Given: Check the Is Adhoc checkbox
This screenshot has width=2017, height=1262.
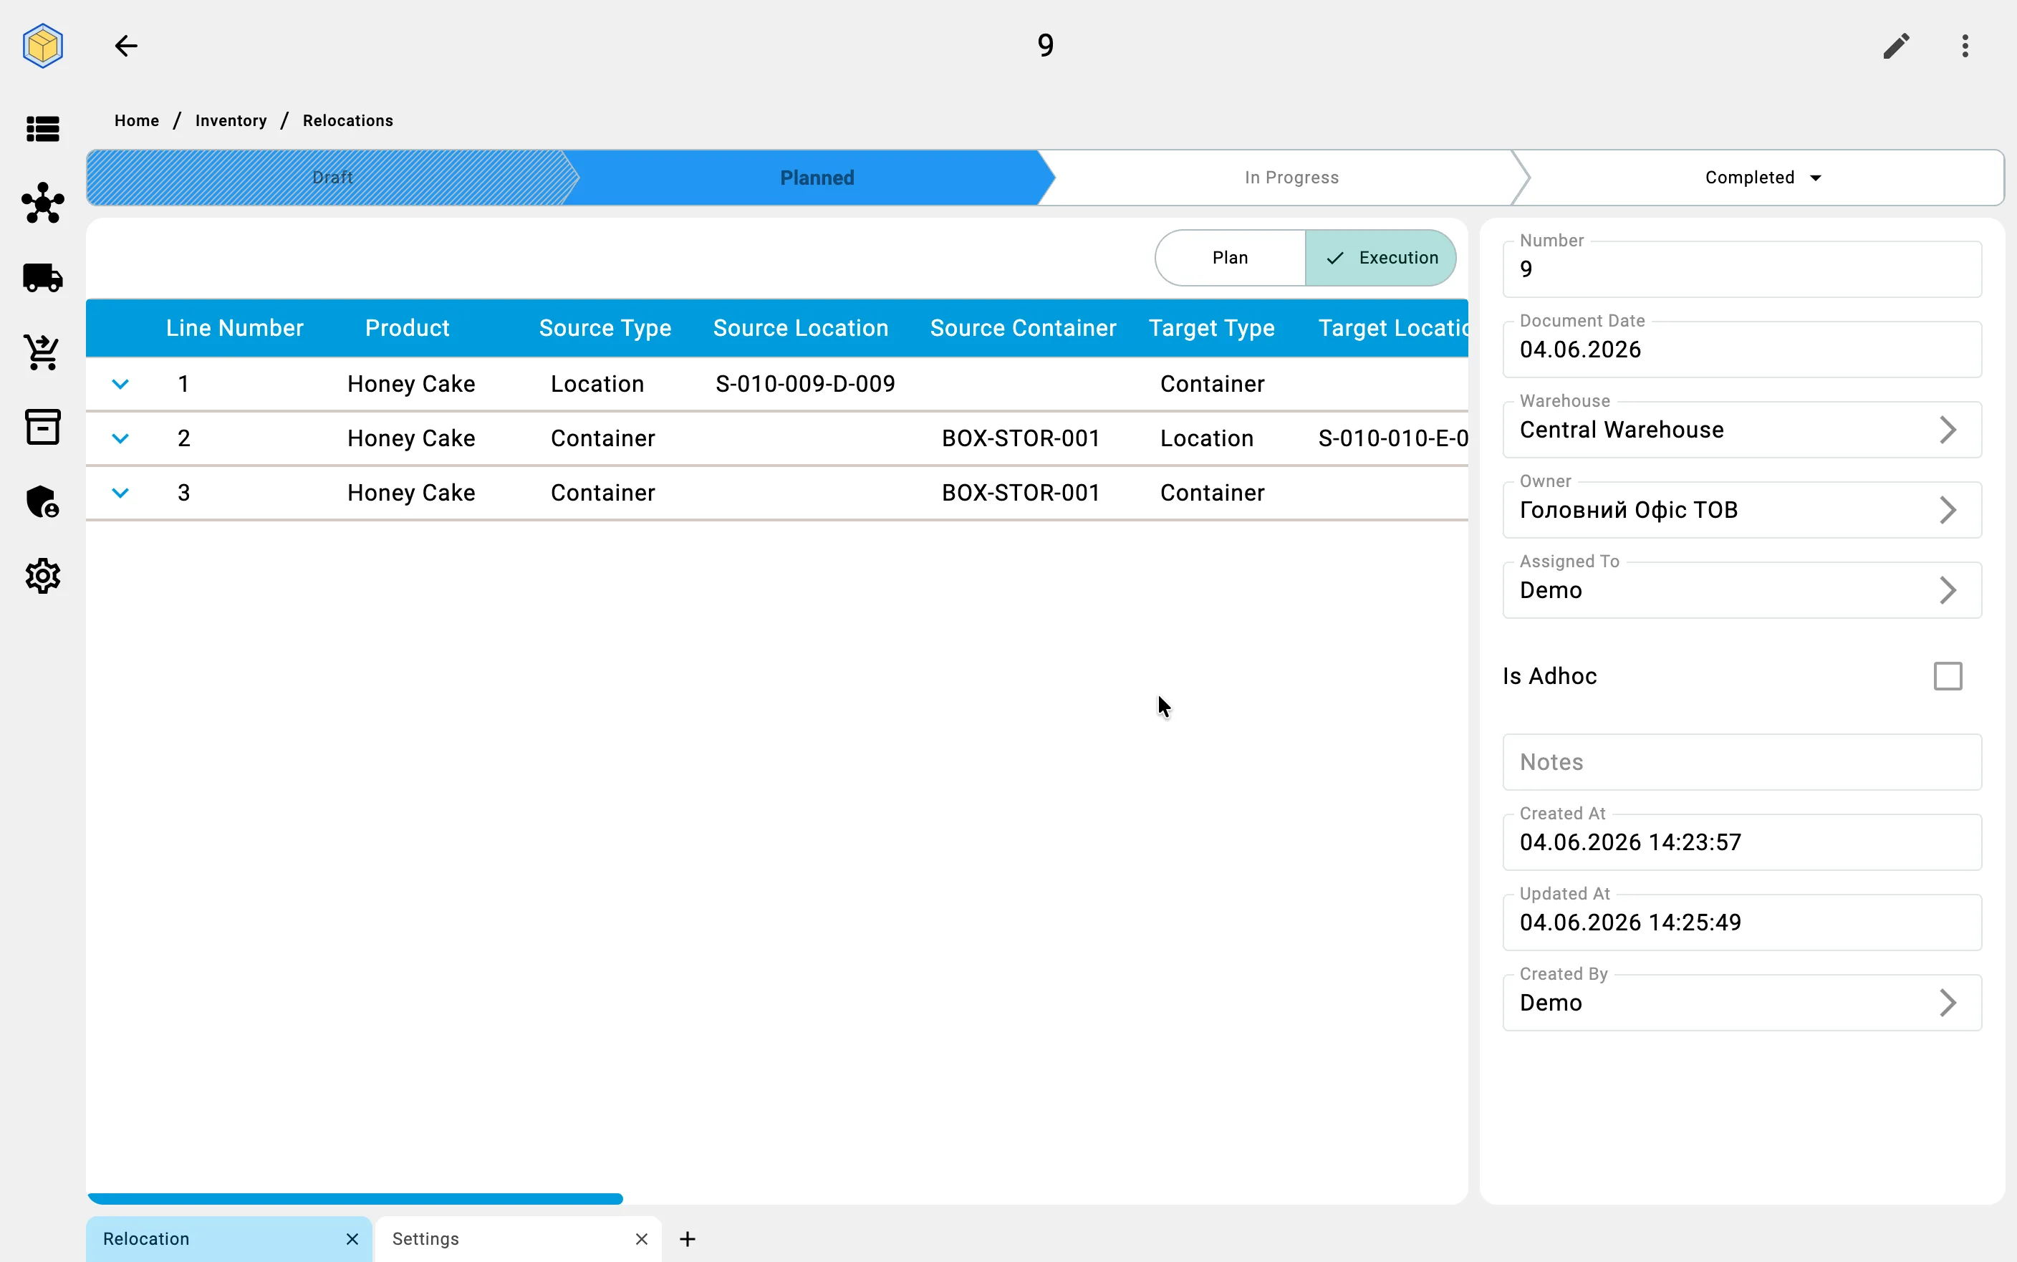Looking at the screenshot, I should point(1948,676).
